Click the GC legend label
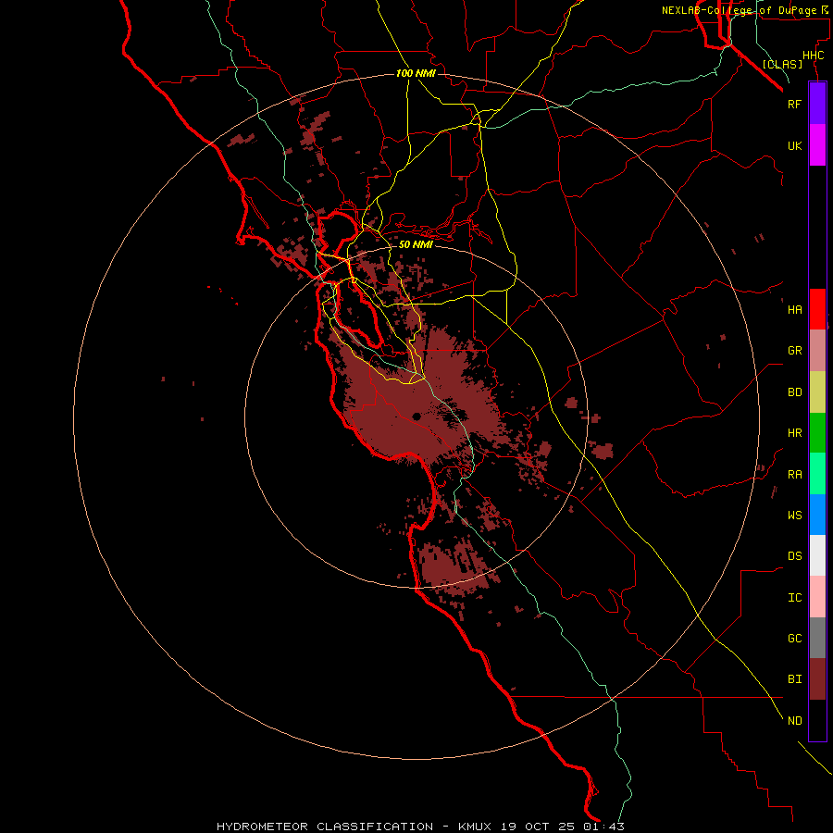 point(794,639)
